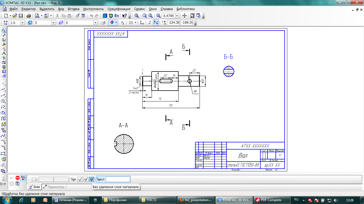Open the grid settings icon
The height and width of the screenshot is (204, 364).
point(131,23)
